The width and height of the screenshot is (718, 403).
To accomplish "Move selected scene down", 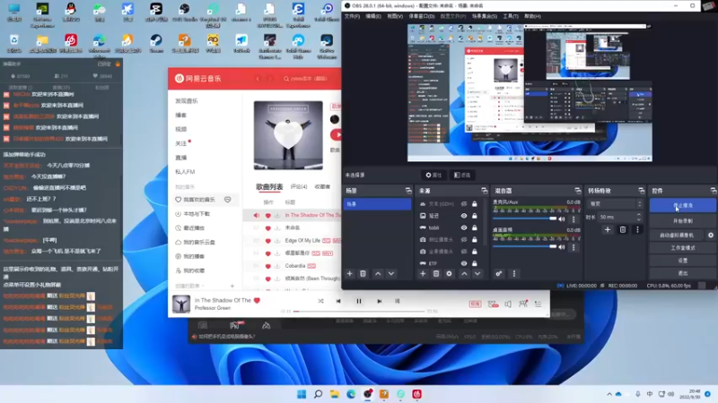I will [391, 273].
